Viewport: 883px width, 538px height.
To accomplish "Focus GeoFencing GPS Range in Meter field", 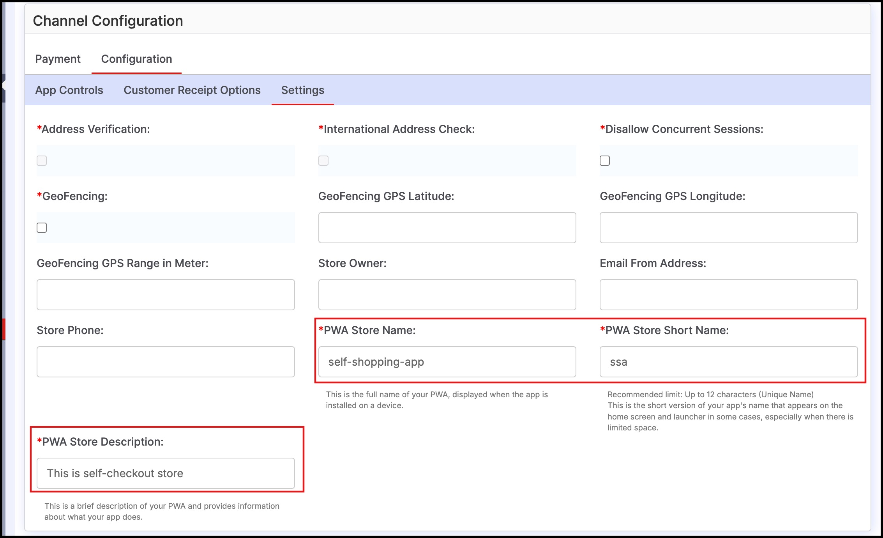I will point(166,295).
